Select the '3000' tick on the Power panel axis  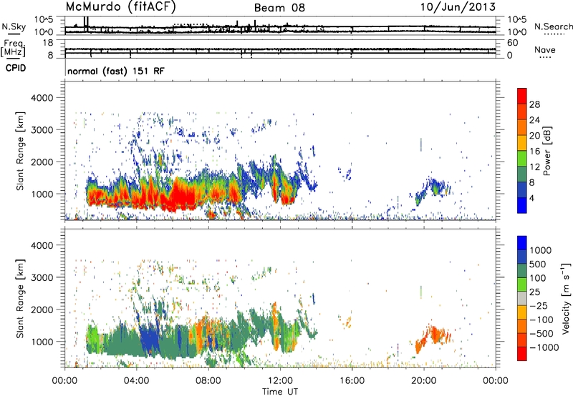42,130
